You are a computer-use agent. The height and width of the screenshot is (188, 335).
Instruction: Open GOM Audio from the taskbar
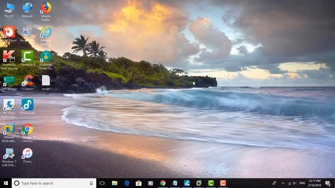(187, 183)
